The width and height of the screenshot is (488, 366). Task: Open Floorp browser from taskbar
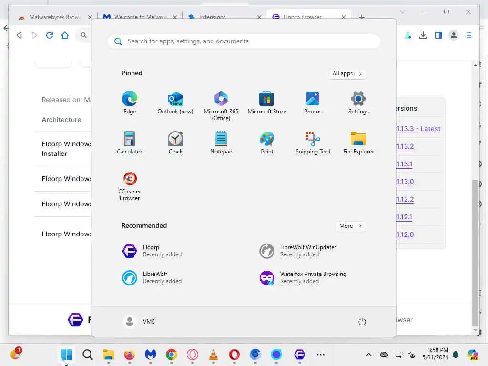(x=299, y=355)
